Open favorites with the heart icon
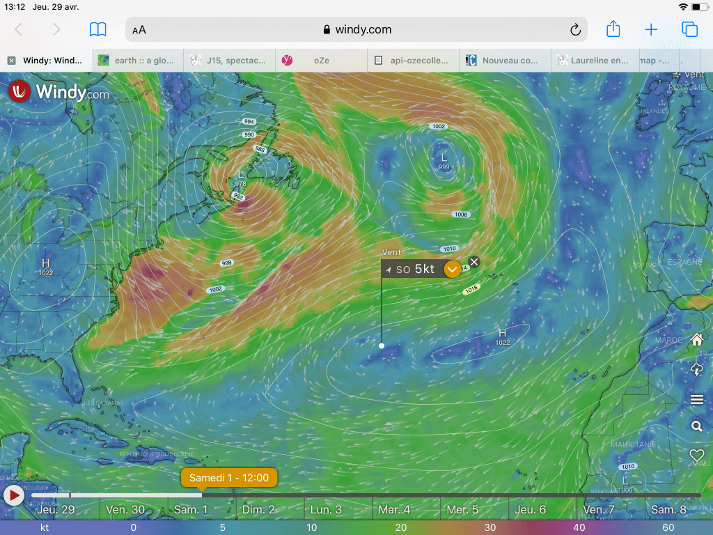The height and width of the screenshot is (535, 713). [696, 455]
